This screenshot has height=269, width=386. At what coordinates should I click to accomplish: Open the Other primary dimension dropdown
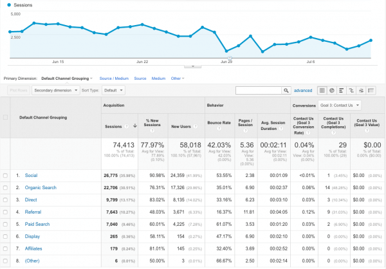coord(178,79)
